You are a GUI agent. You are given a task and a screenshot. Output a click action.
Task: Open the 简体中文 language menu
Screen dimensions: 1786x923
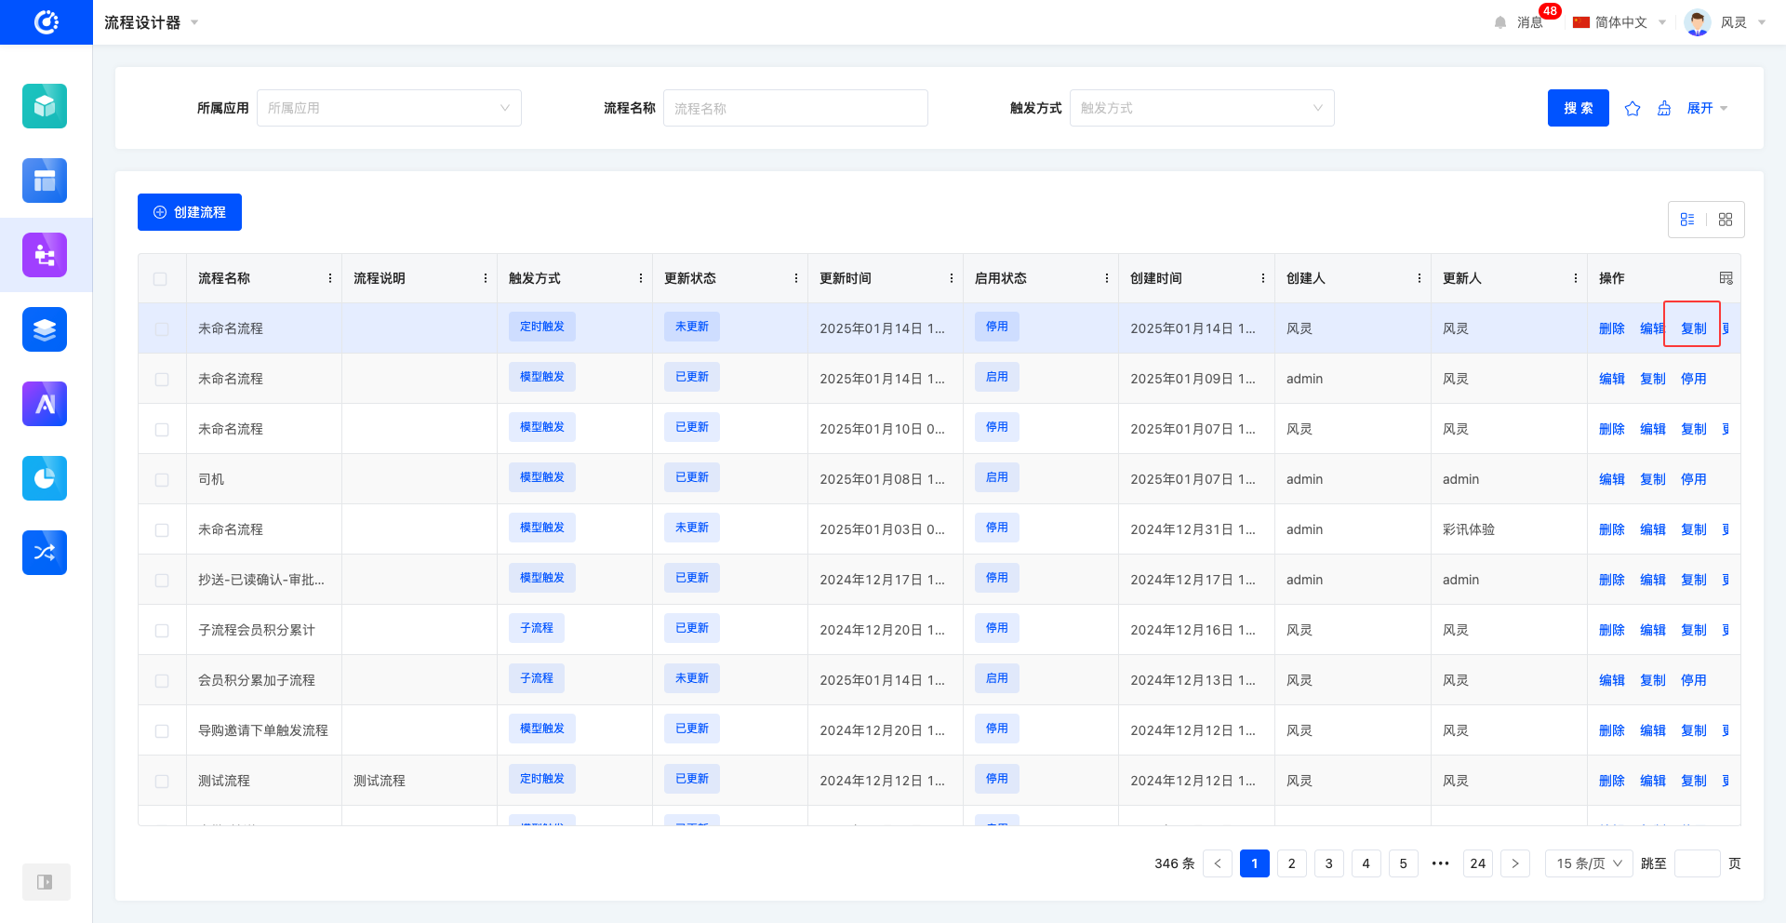click(x=1620, y=22)
